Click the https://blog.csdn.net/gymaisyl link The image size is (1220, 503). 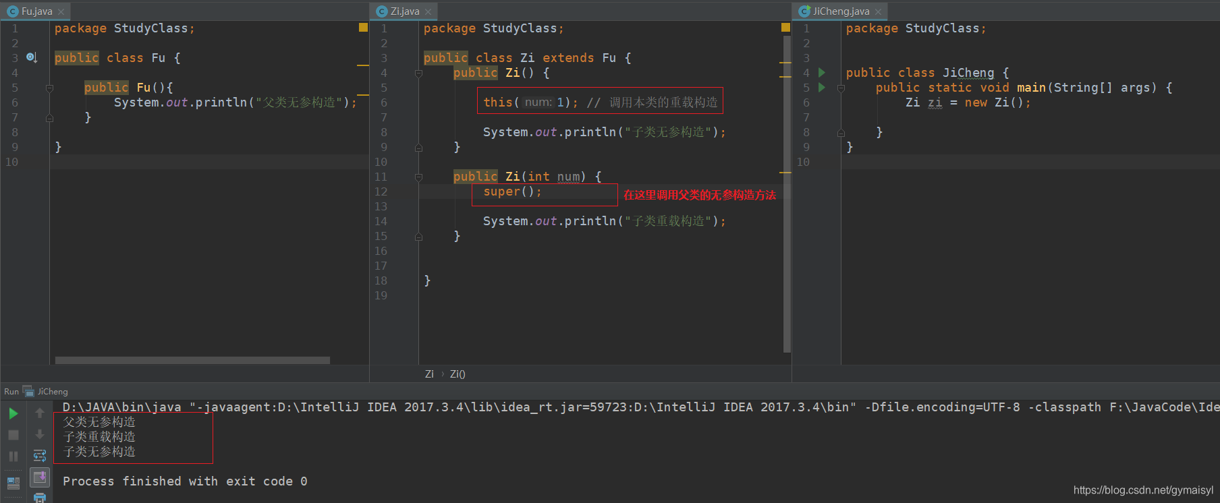click(x=1143, y=490)
